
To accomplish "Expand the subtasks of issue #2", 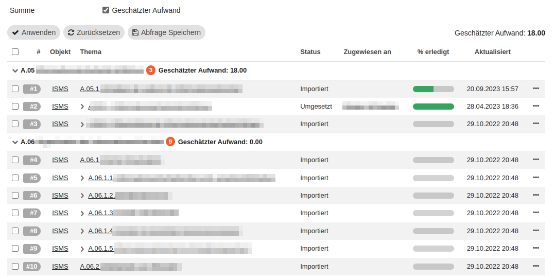I will point(82,107).
